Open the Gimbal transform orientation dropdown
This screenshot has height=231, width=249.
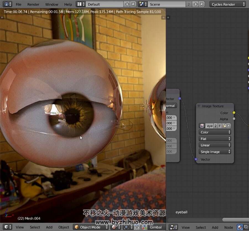157,227
